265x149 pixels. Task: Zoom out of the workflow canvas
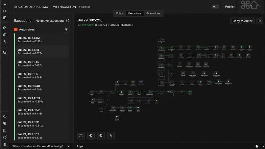(101, 136)
